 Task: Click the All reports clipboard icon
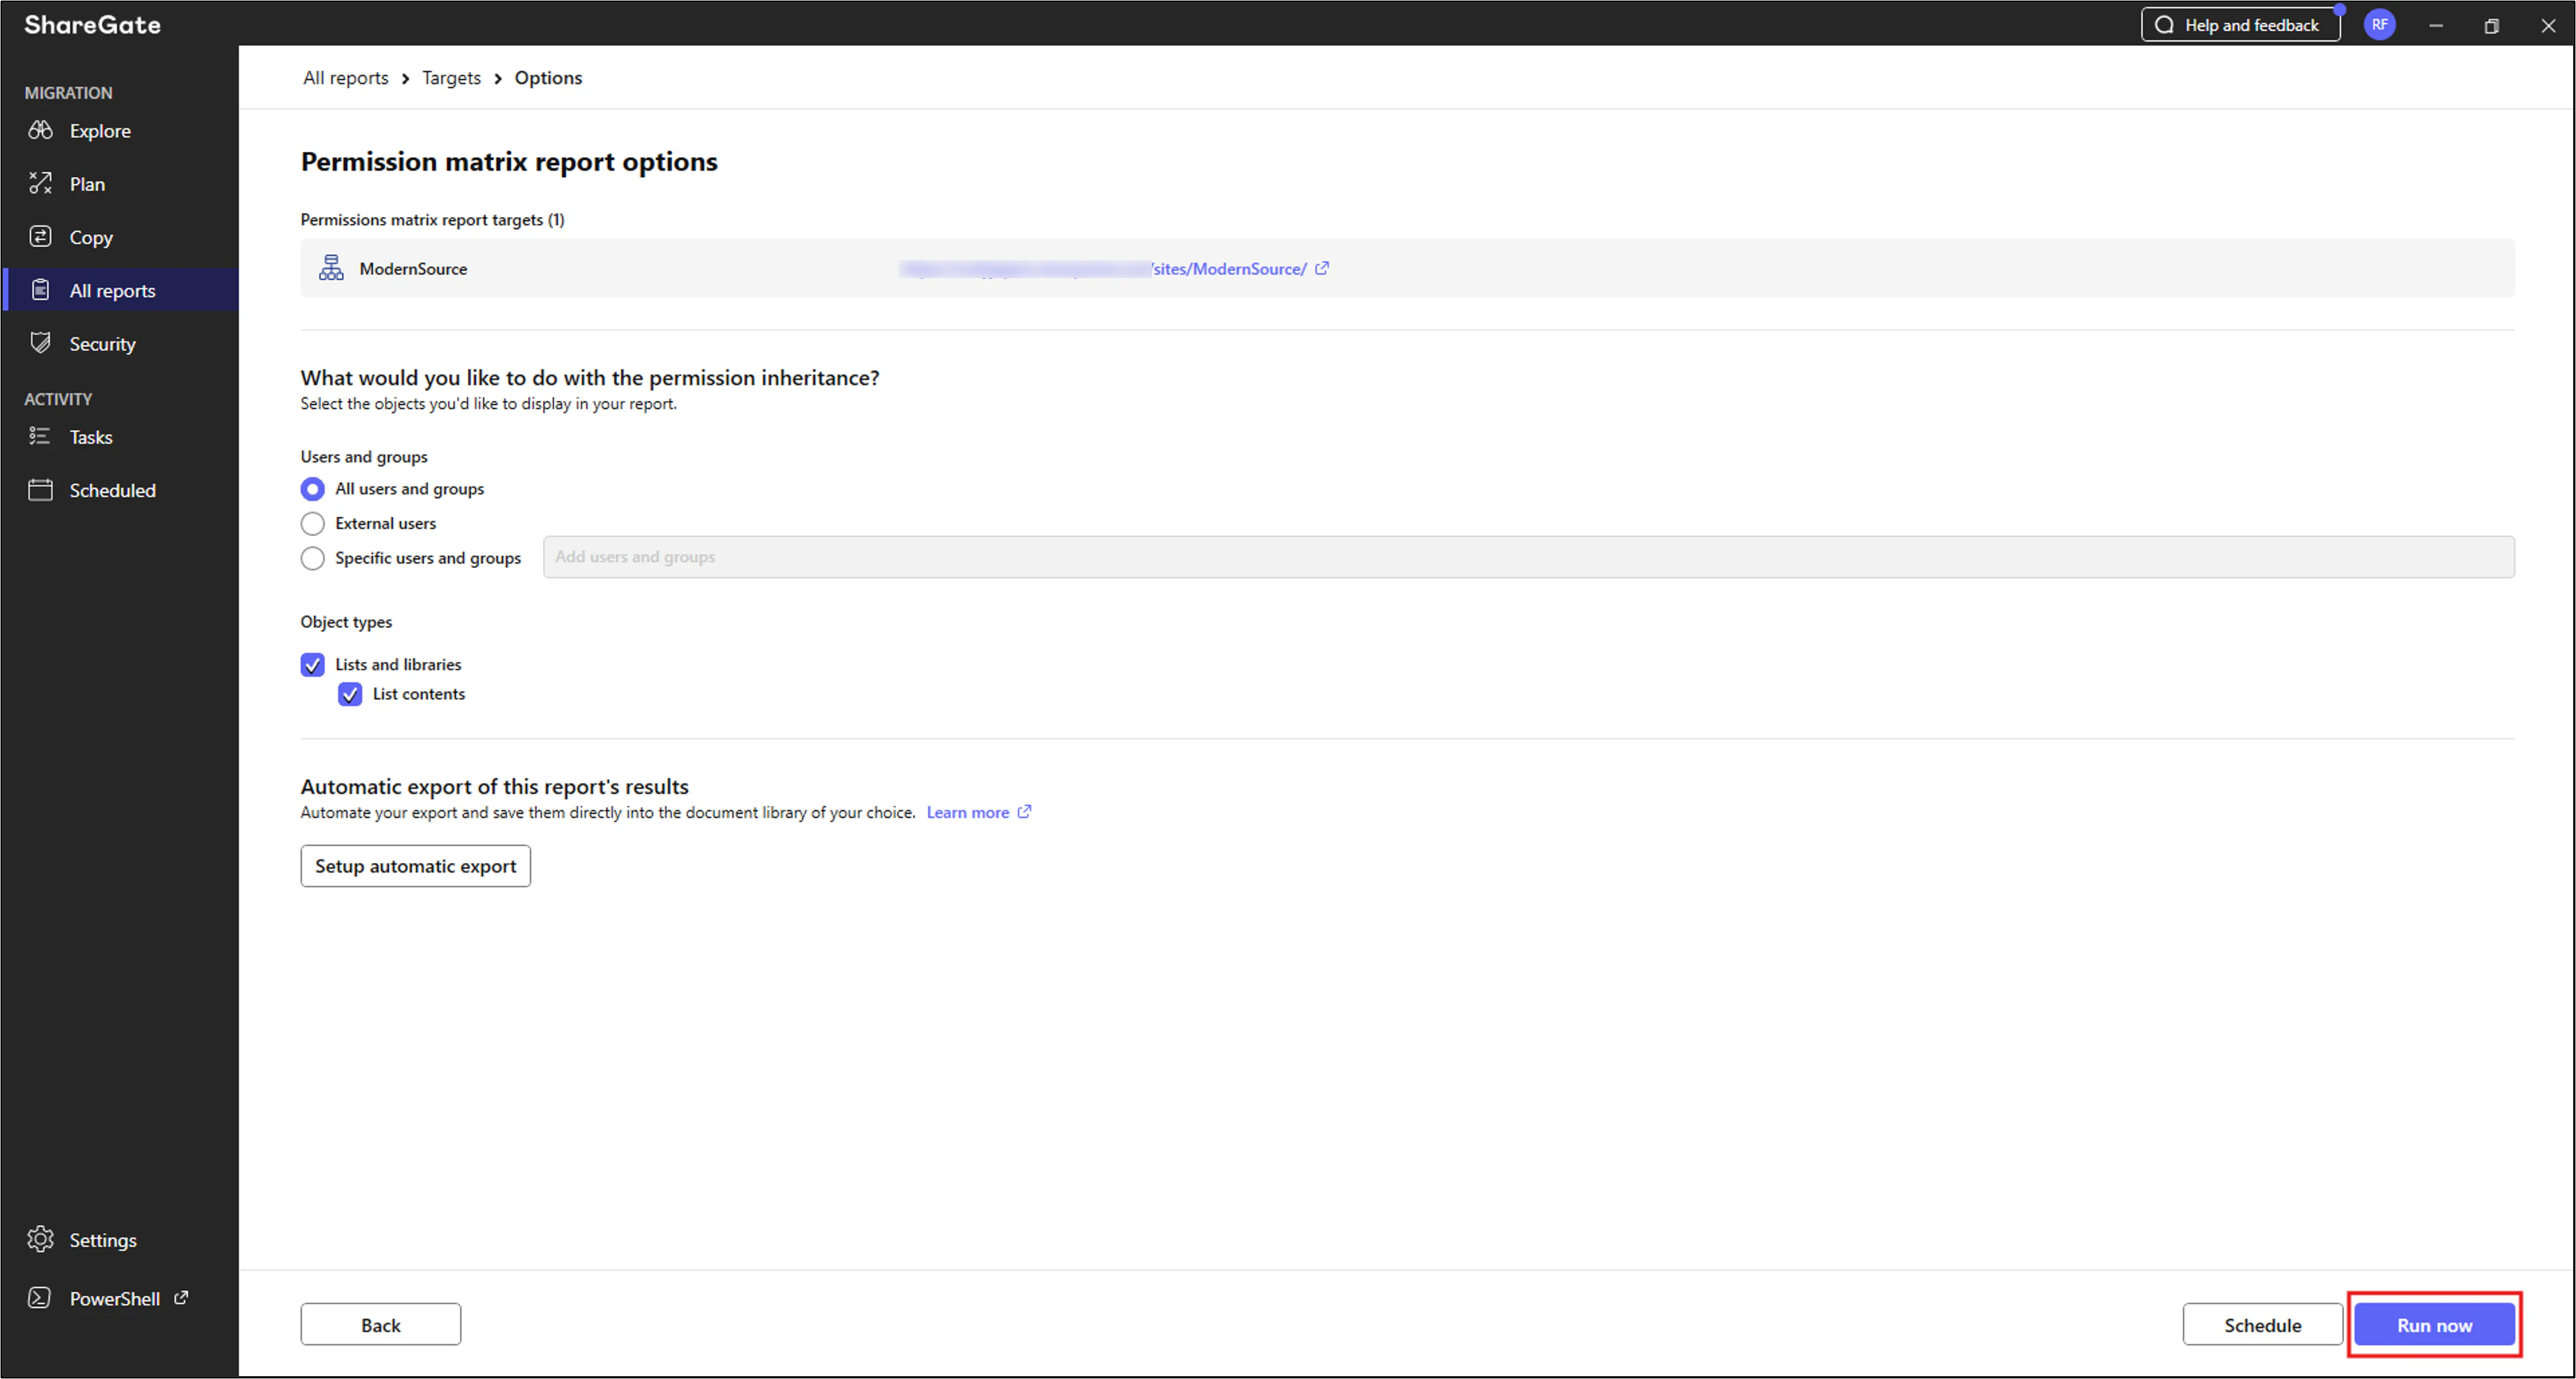coord(40,290)
